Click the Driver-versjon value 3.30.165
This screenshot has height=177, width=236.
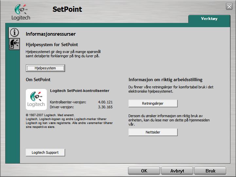(105, 107)
